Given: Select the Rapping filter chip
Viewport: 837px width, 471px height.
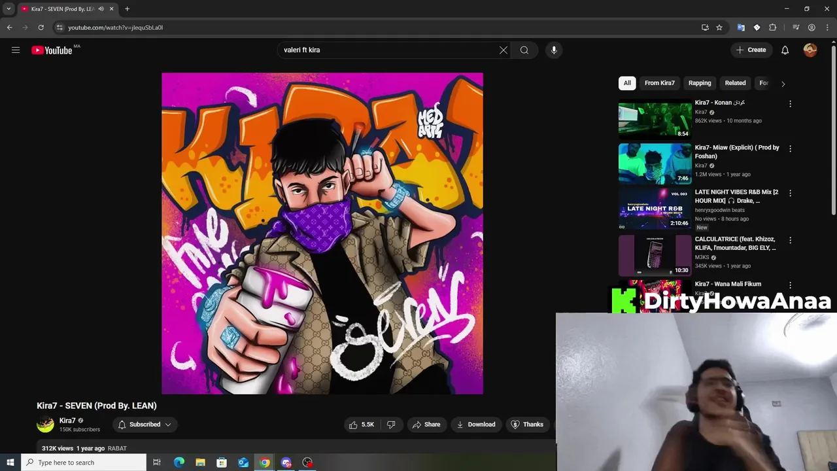Looking at the screenshot, I should pyautogui.click(x=700, y=83).
